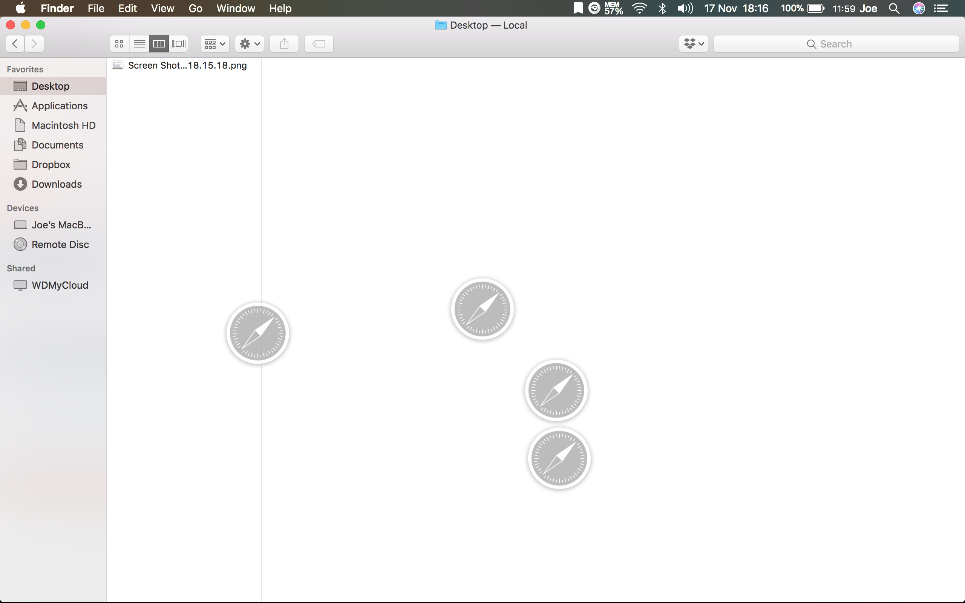This screenshot has height=603, width=965.
Task: Open the Wi-Fi status menu
Action: coord(640,8)
